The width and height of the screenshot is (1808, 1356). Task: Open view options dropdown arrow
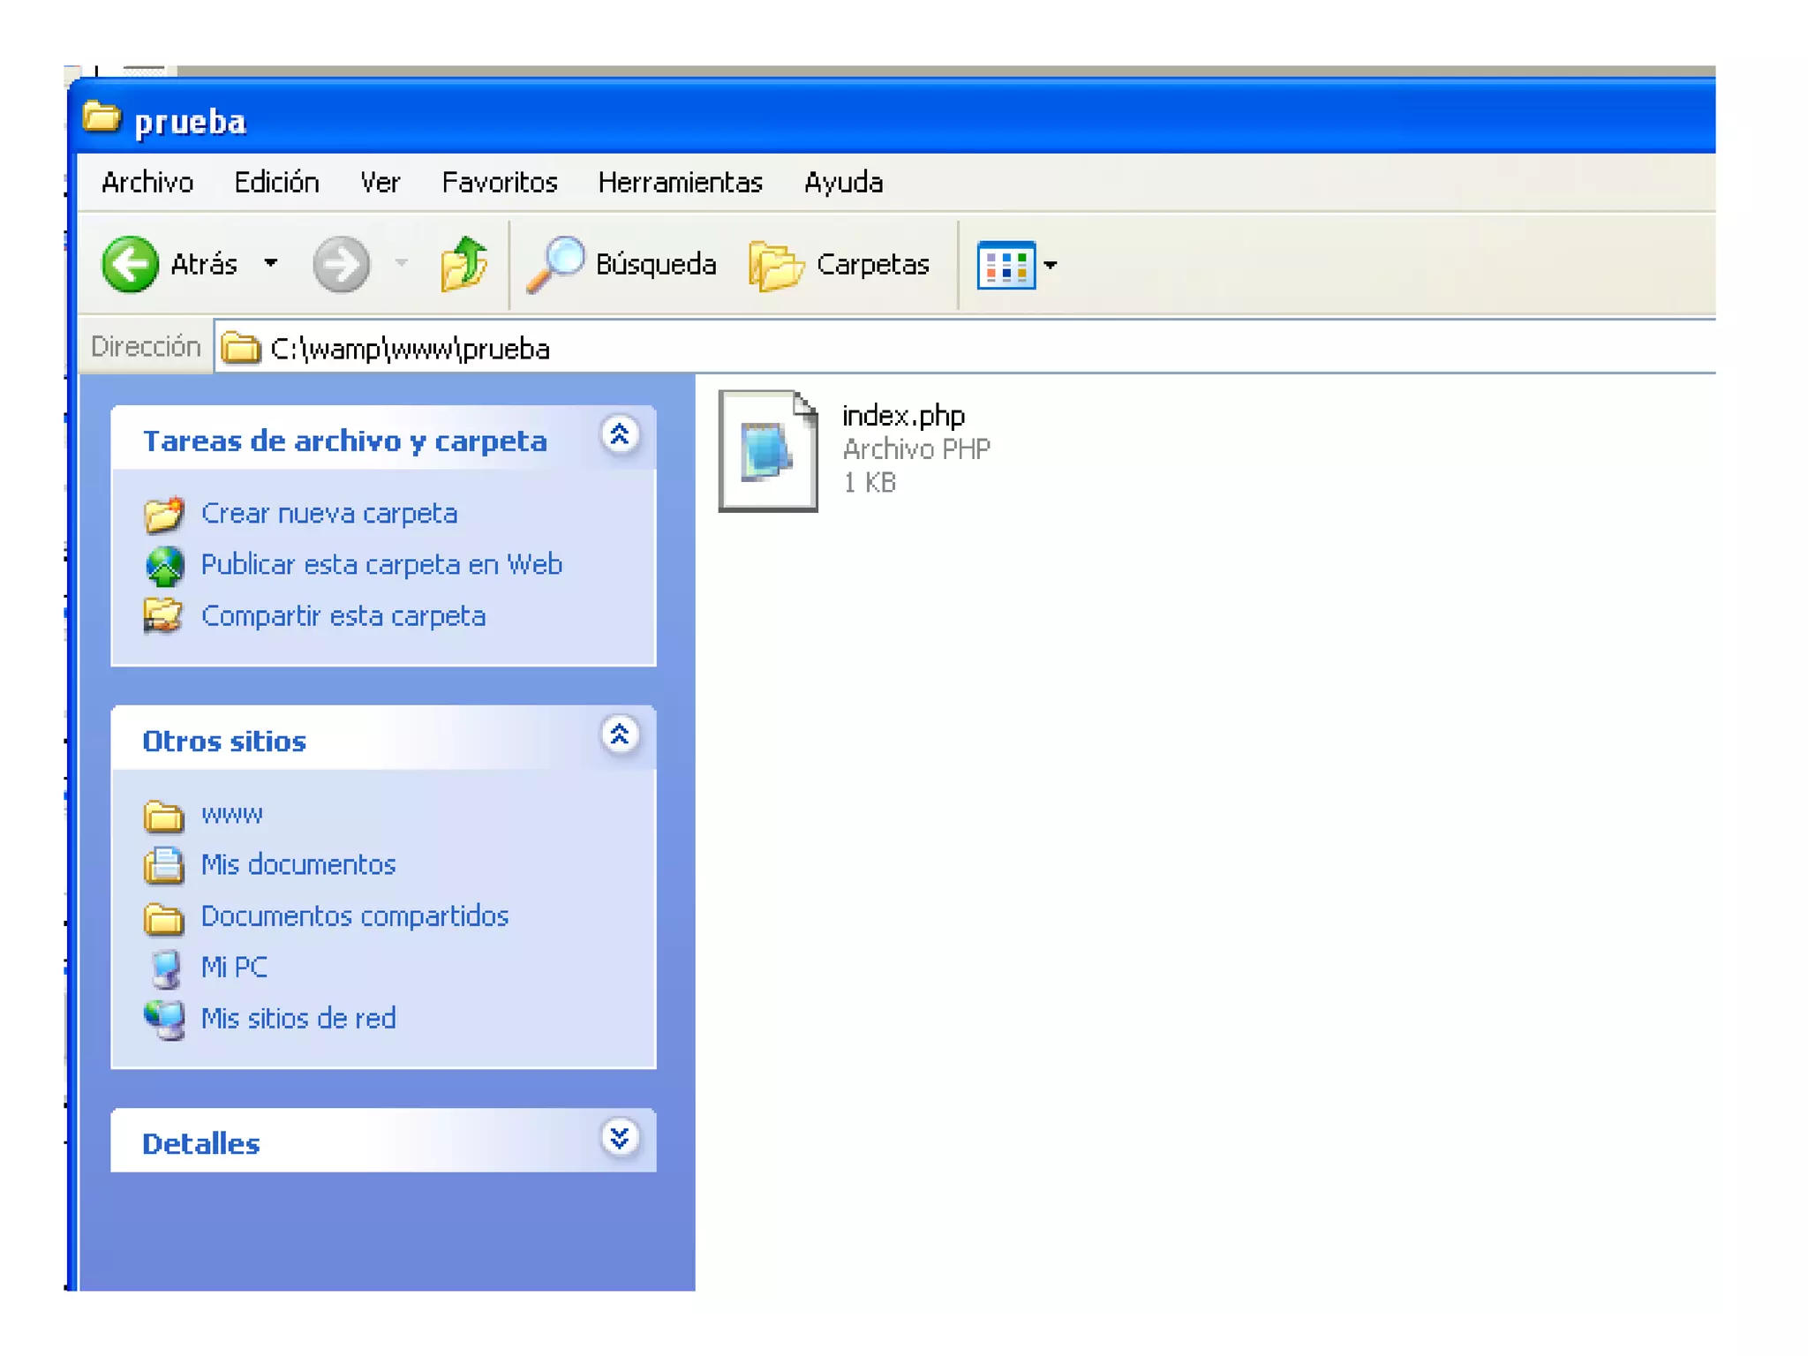coord(1051,264)
